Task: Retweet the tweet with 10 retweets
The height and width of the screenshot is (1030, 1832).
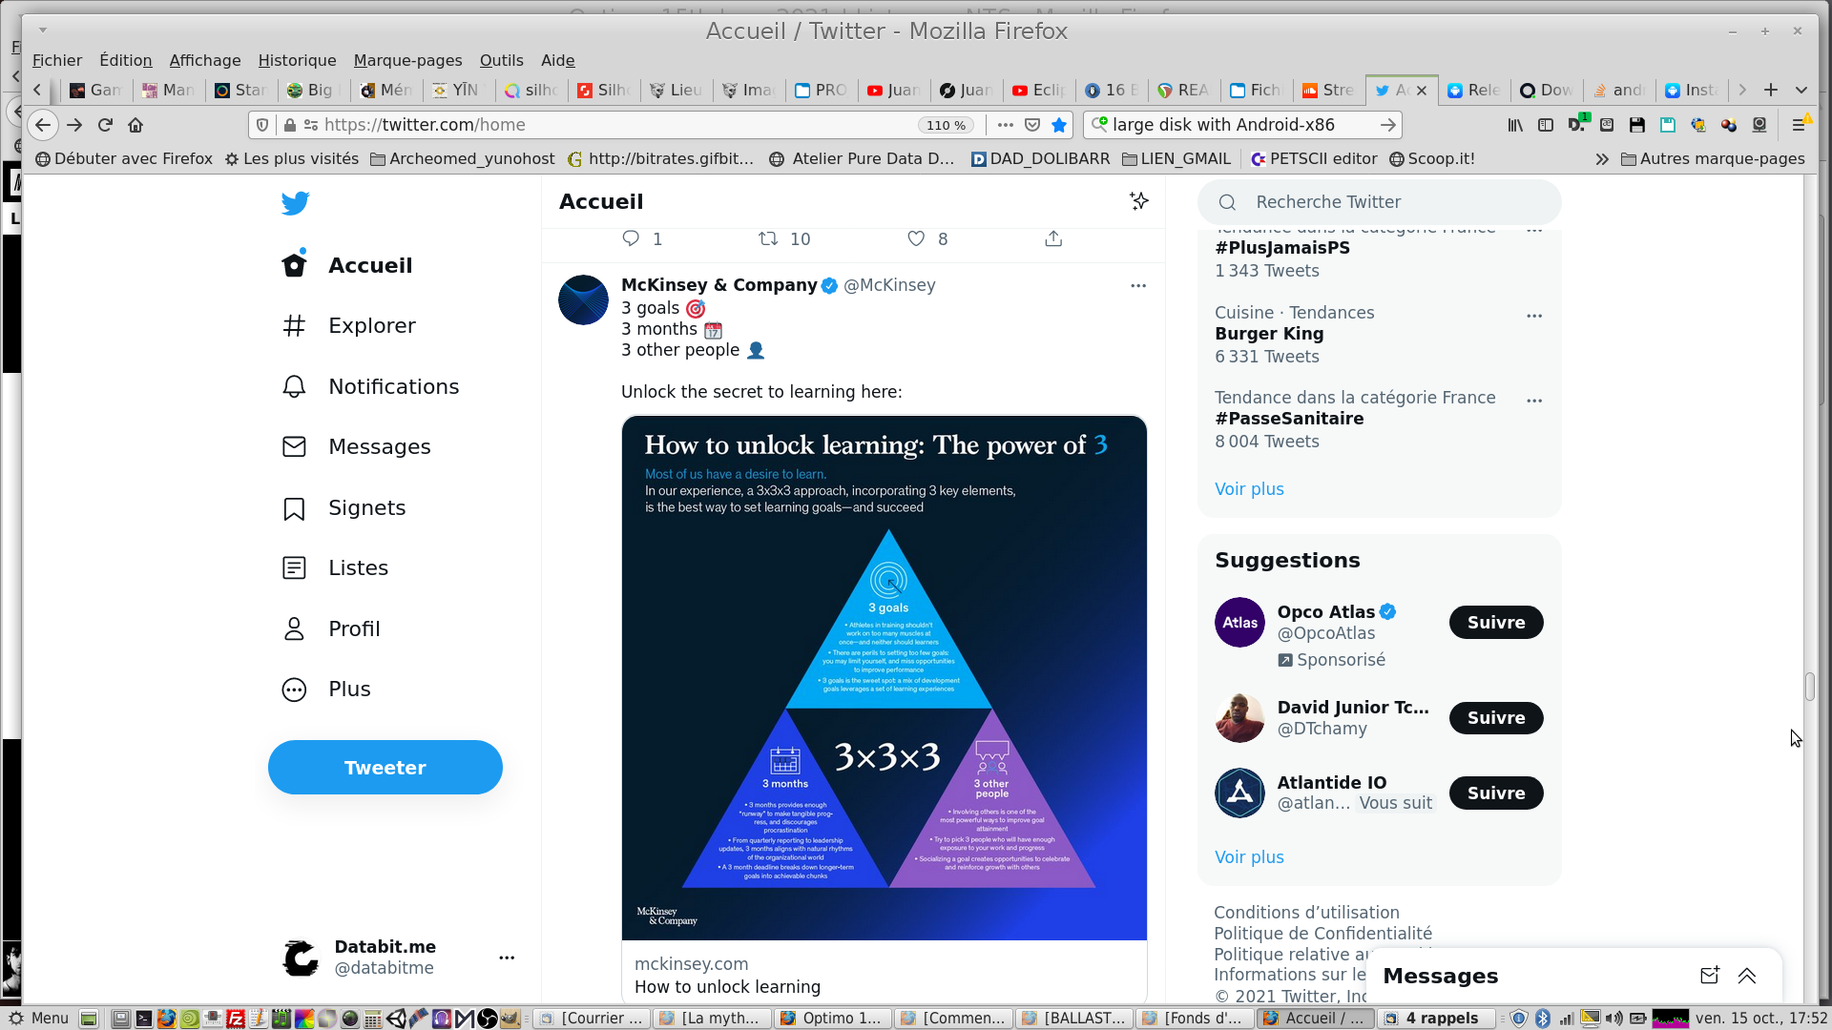Action: click(769, 238)
